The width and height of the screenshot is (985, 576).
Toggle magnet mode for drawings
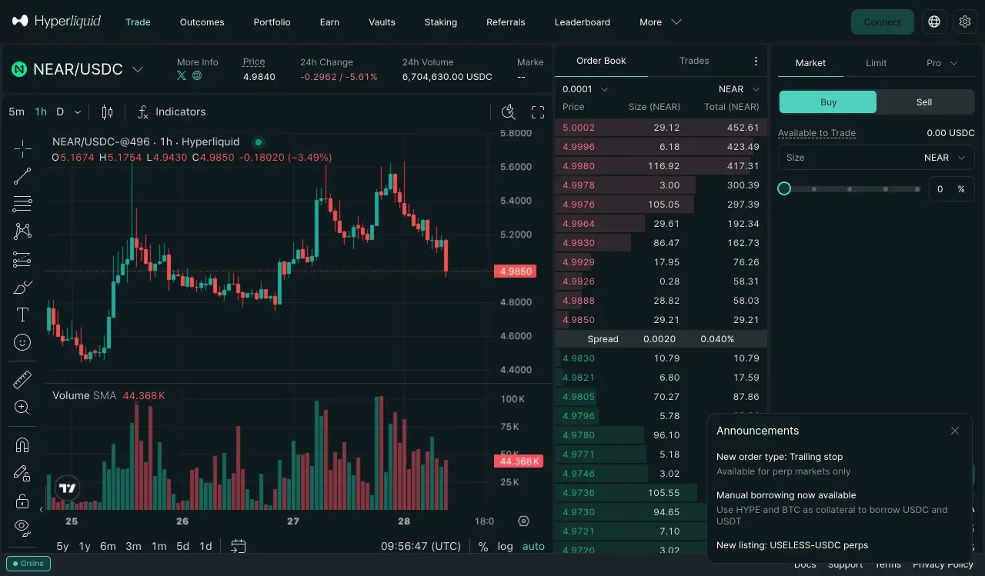[x=22, y=445]
